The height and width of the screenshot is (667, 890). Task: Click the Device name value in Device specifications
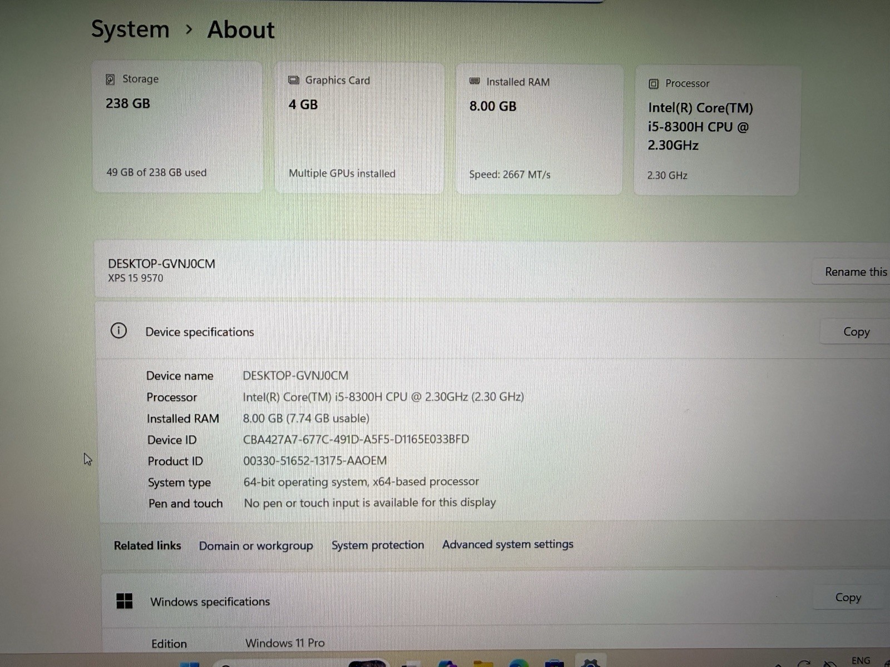pyautogui.click(x=295, y=376)
